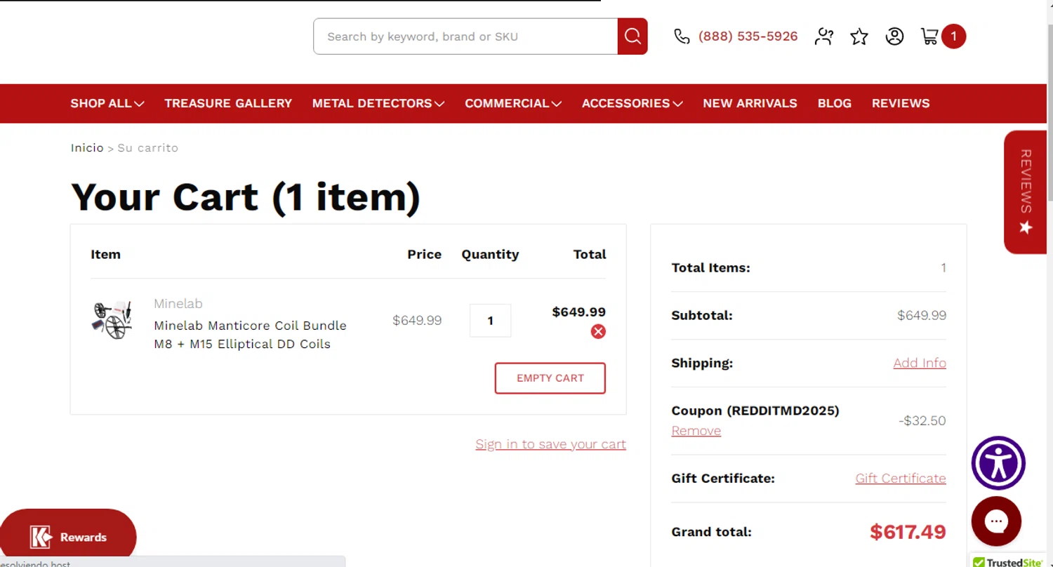Click Add Info for shipping
1053x567 pixels.
coord(920,363)
